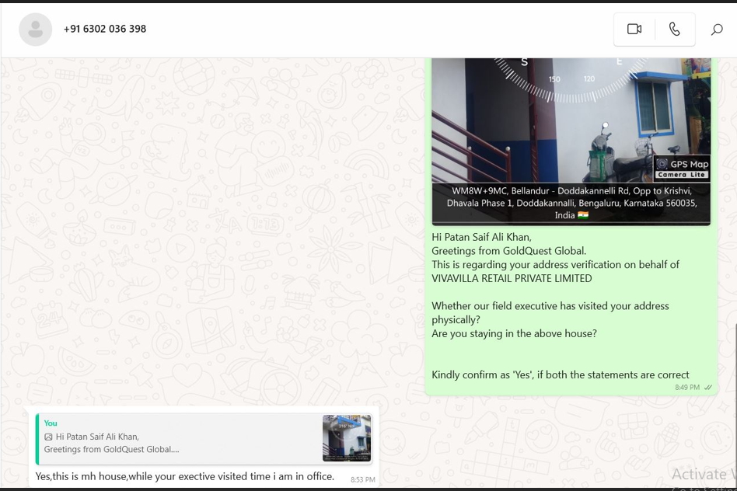The image size is (737, 491).
Task: Click the 'Kindly confirm as Yes' line
Action: pyautogui.click(x=560, y=374)
